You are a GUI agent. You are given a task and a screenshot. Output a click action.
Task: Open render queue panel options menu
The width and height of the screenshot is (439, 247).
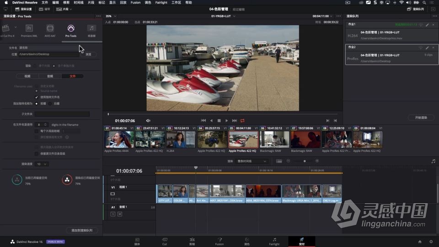point(434,16)
